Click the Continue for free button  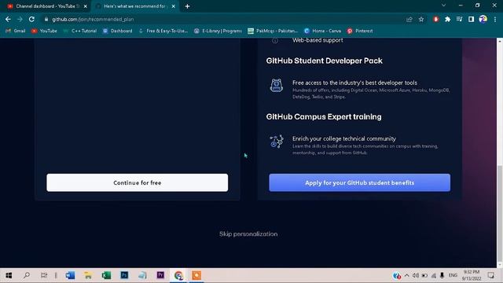137,182
